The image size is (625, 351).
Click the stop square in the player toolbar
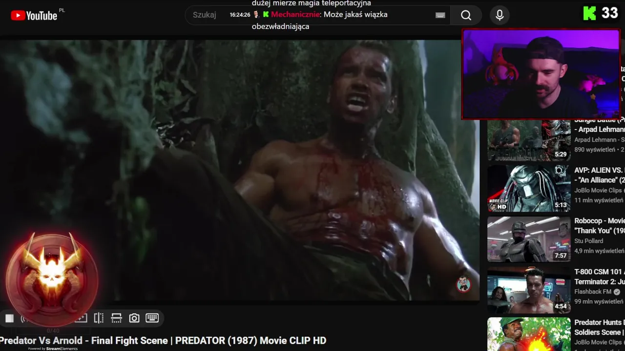[9, 318]
